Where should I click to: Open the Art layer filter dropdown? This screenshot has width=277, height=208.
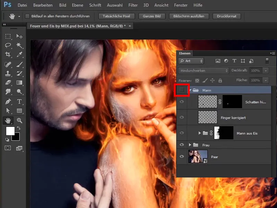(x=191, y=61)
